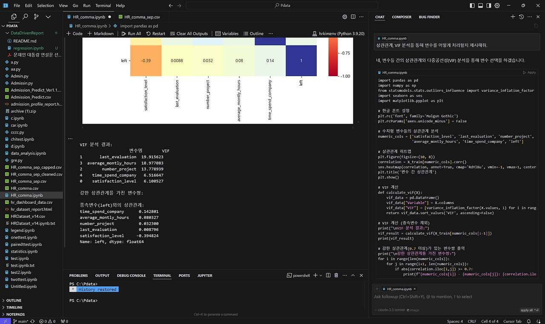
Task: Toggle the bottom panel layout button
Action: tap(481, 6)
